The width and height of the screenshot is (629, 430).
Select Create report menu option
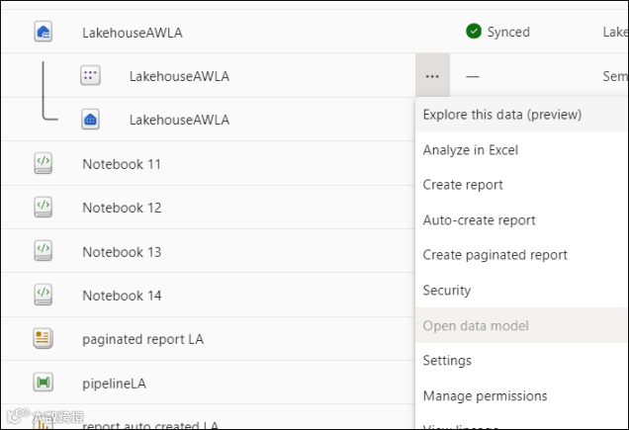[x=463, y=185]
